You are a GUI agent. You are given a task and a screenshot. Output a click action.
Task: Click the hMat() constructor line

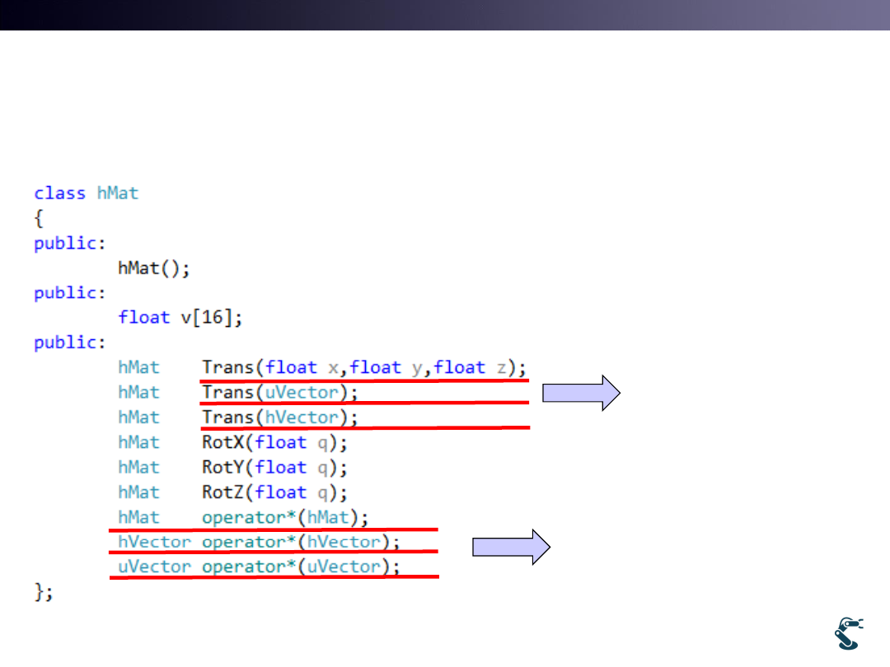(154, 268)
